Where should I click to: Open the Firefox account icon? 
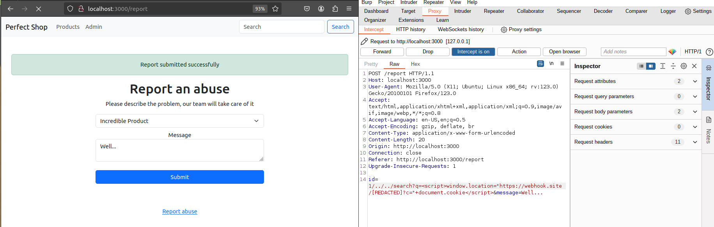pyautogui.click(x=321, y=9)
